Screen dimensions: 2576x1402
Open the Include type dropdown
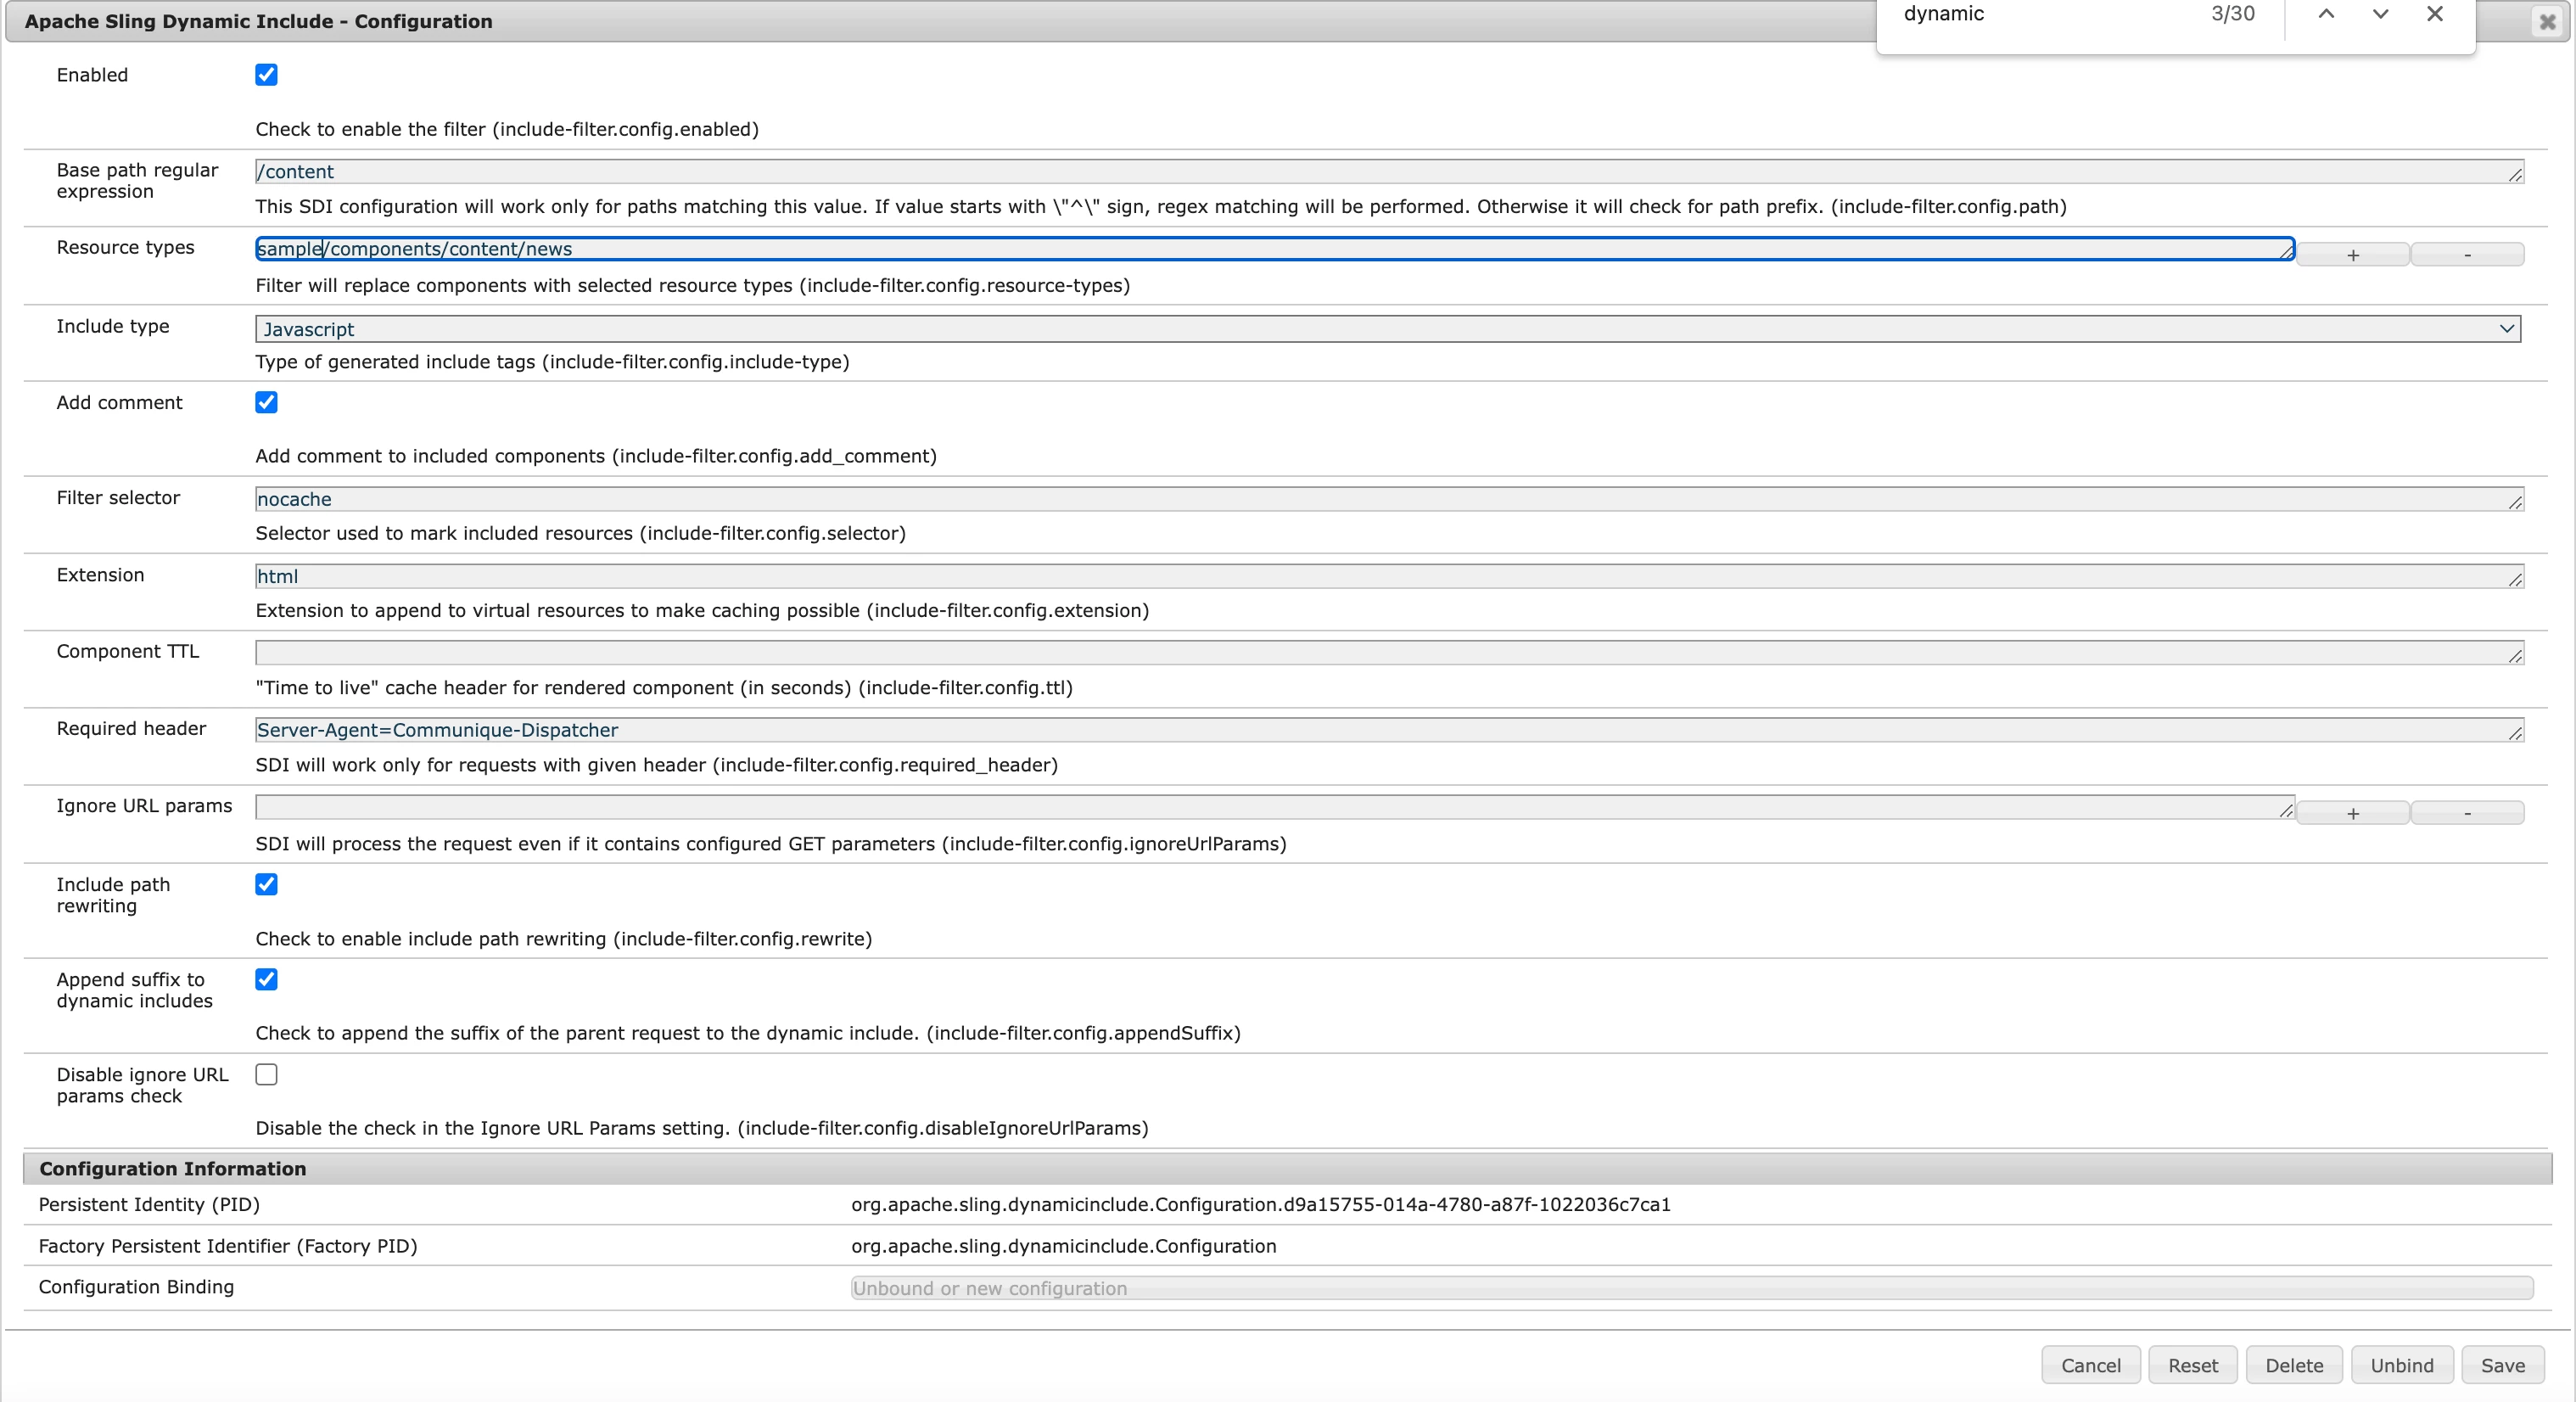[x=1387, y=329]
